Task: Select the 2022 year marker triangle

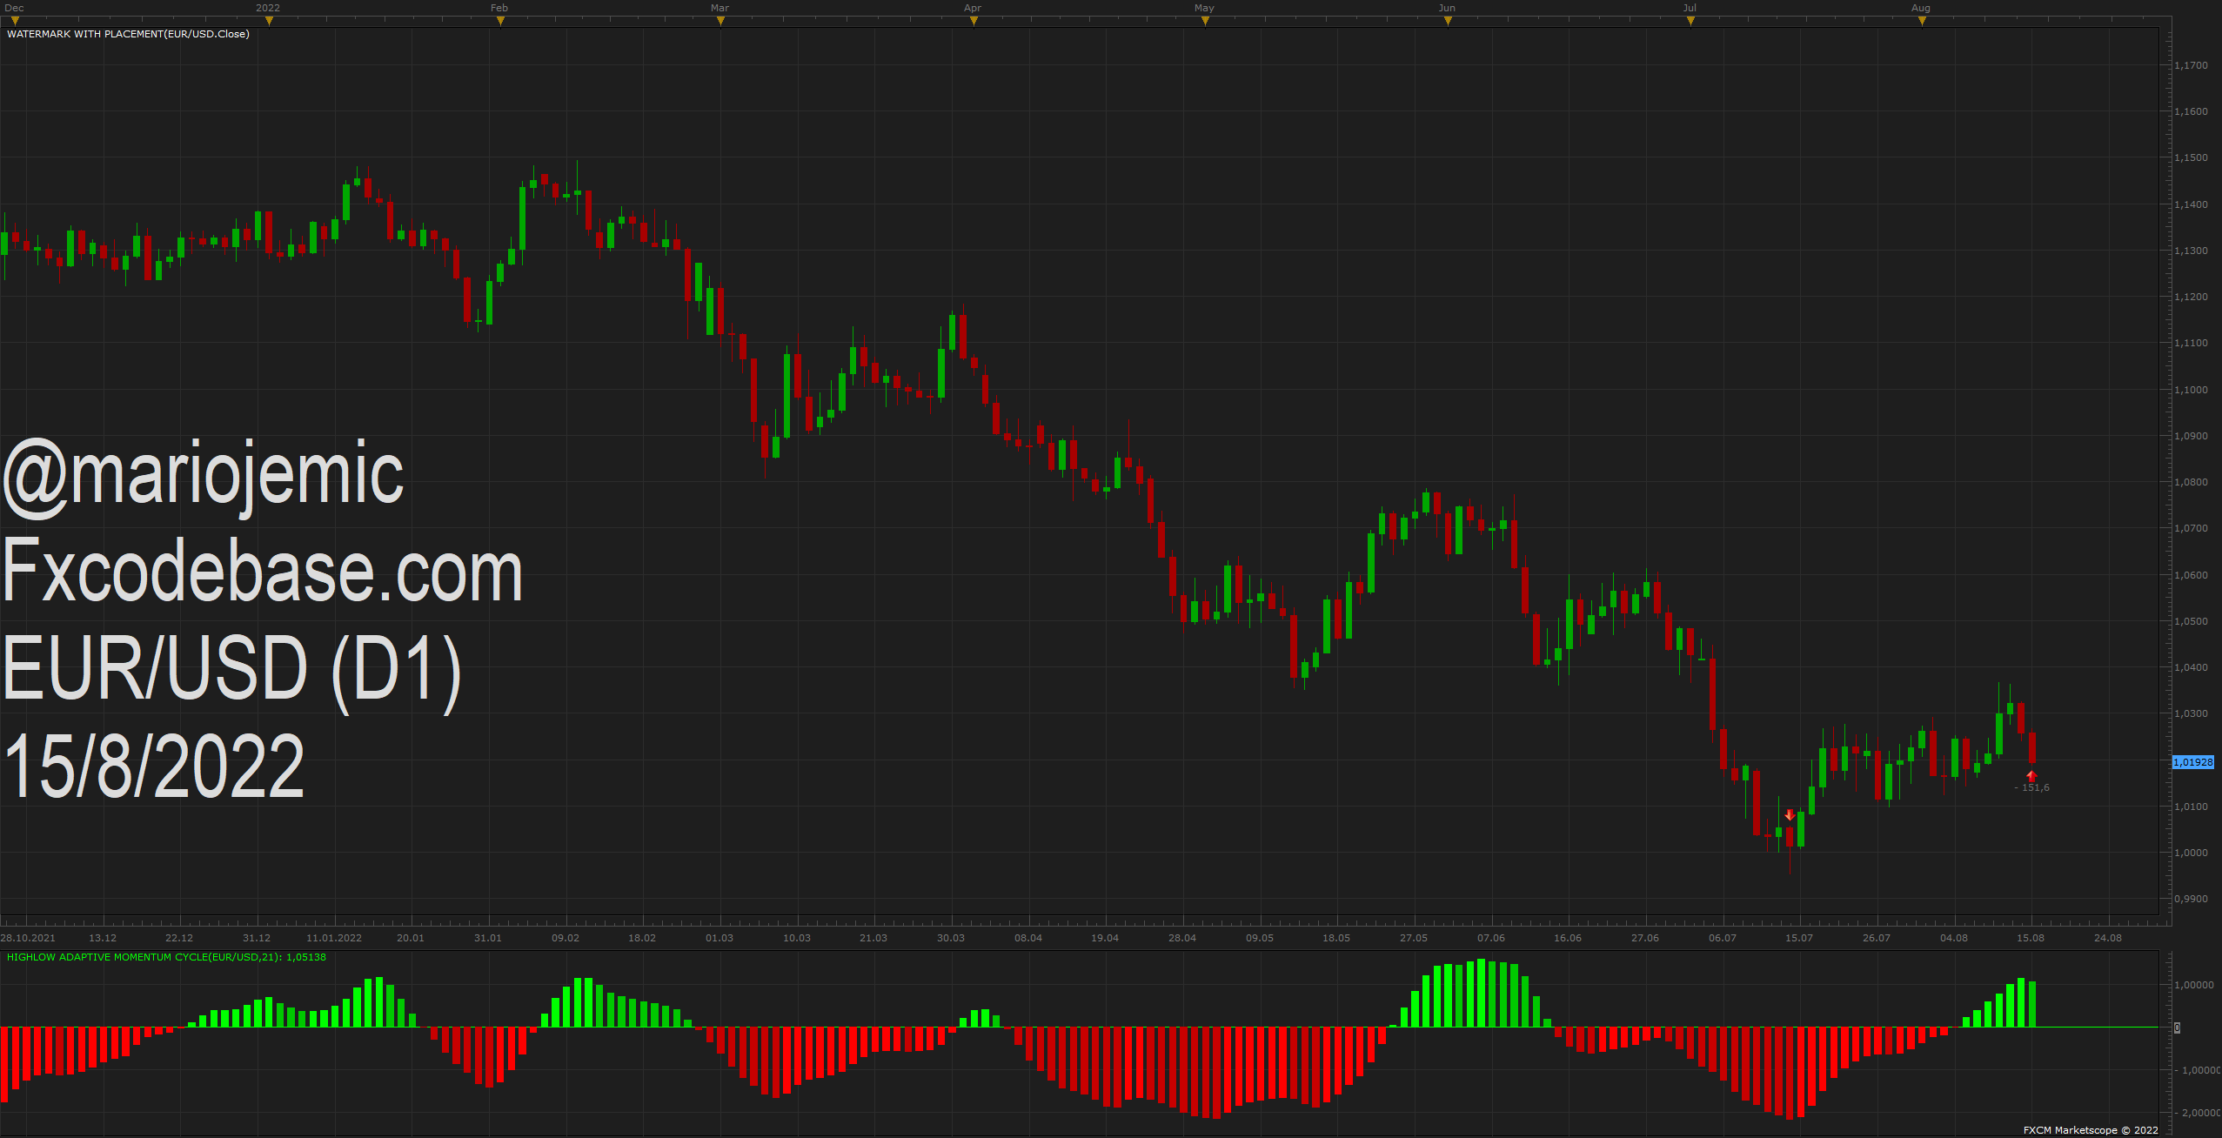Action: point(269,21)
